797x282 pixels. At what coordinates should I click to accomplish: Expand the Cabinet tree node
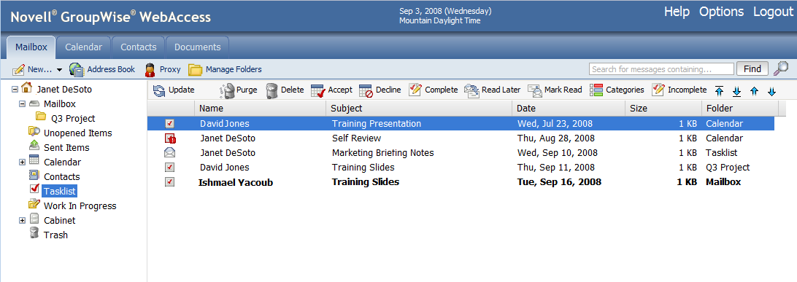22,221
